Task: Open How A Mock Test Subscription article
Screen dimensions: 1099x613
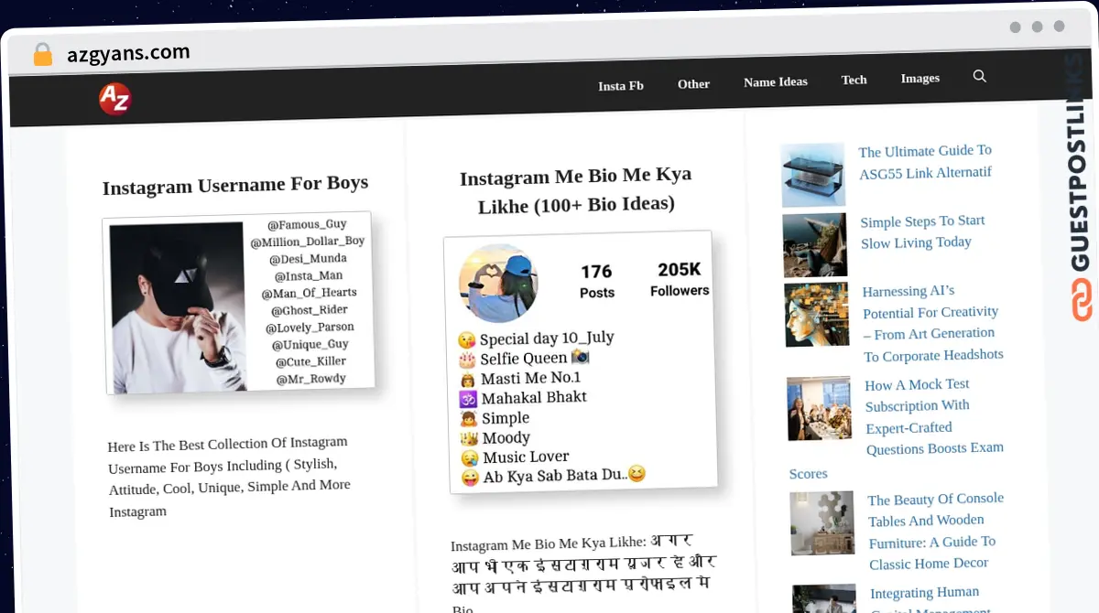Action: 933,416
